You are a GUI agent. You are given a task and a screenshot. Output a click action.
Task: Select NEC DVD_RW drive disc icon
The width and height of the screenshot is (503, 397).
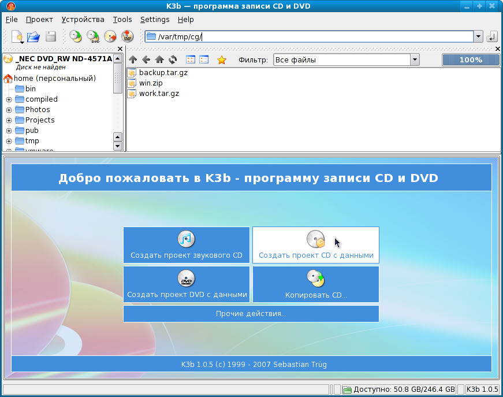[8, 59]
